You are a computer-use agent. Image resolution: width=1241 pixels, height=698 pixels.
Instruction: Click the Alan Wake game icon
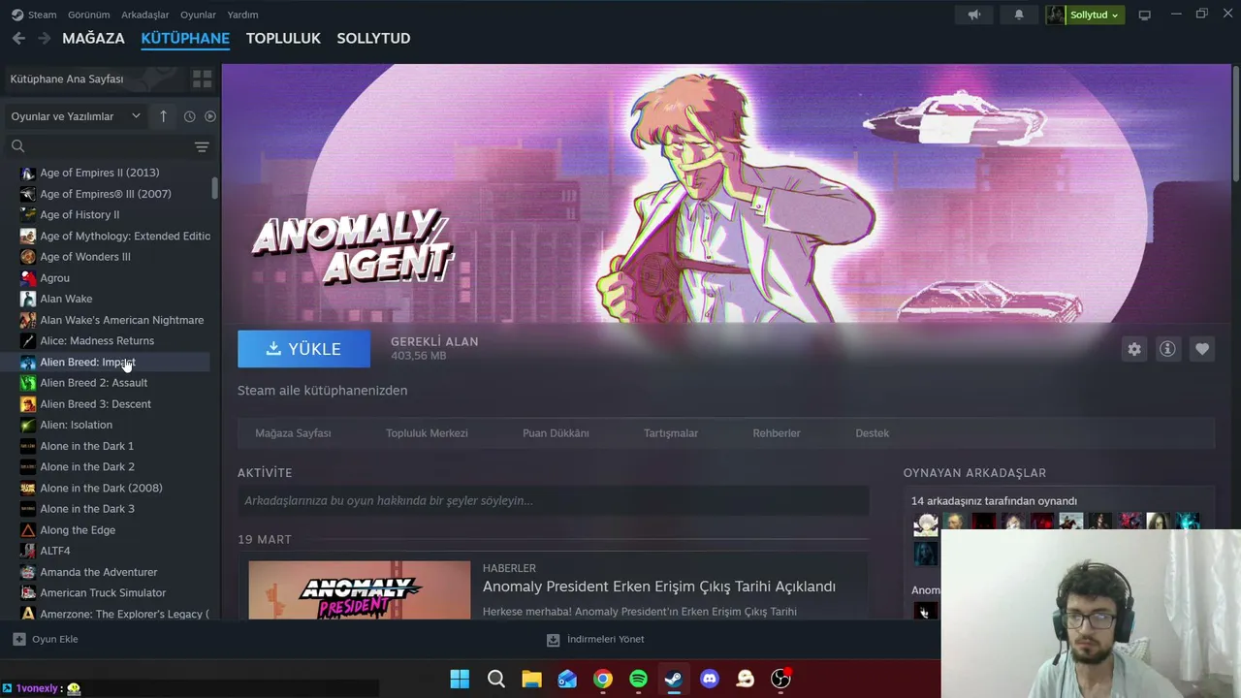(28, 299)
